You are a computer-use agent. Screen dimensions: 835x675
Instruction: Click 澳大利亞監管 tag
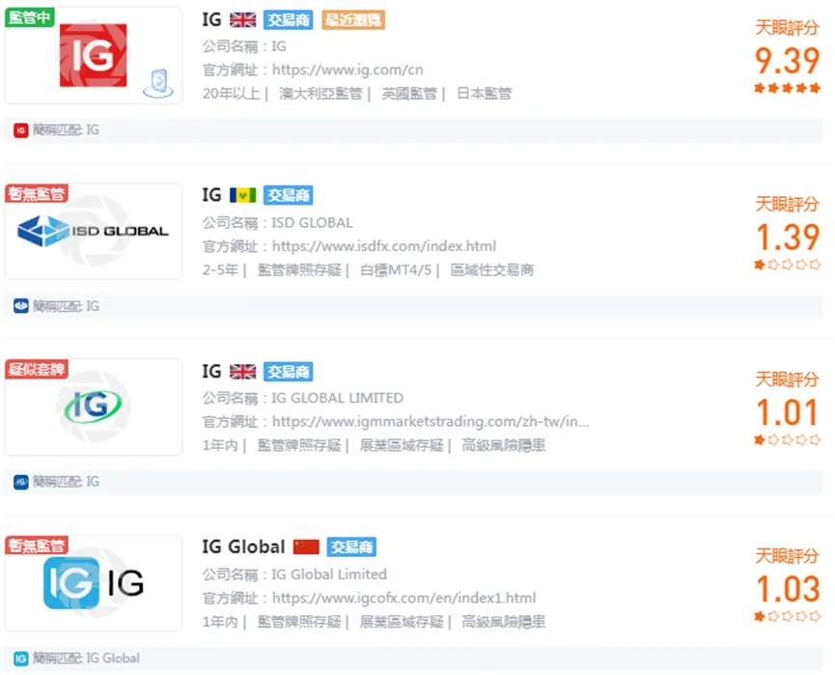coord(320,94)
